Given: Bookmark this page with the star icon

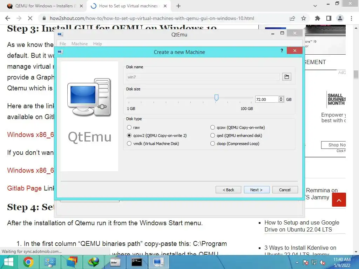Looking at the screenshot, I should tap(304, 18).
